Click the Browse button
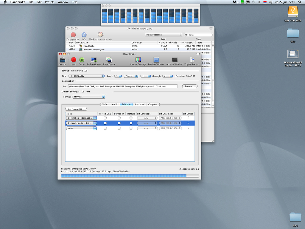The image size is (305, 229). 190,86
